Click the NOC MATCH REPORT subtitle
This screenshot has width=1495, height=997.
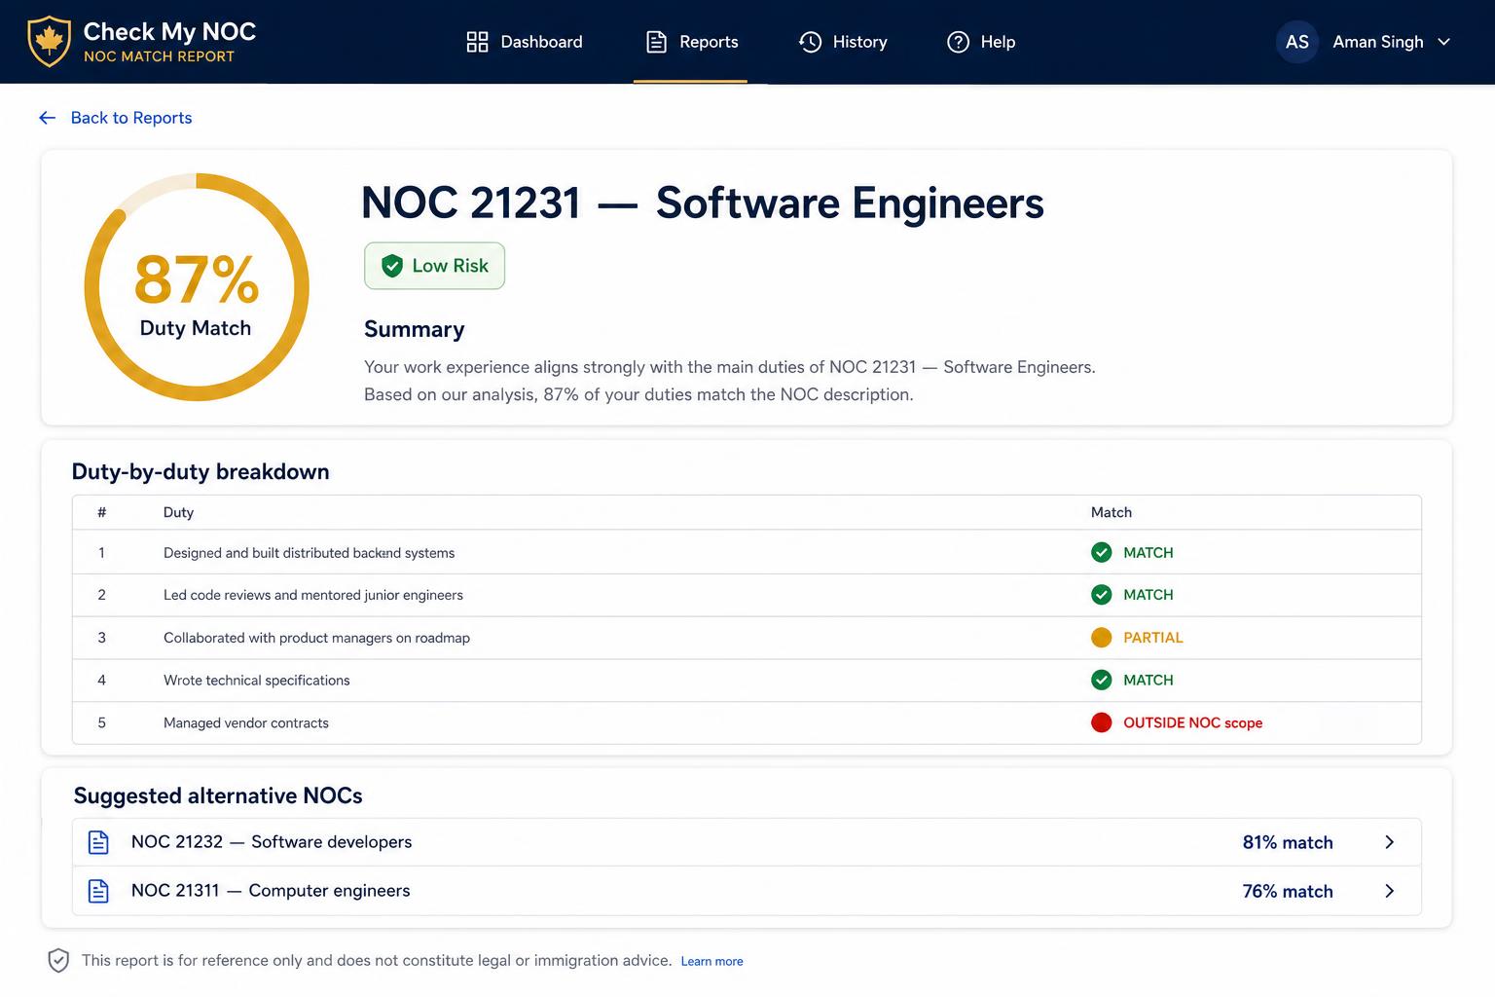coord(159,56)
